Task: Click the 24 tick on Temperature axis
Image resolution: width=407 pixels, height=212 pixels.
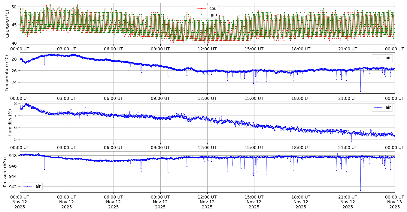Action: (14, 82)
